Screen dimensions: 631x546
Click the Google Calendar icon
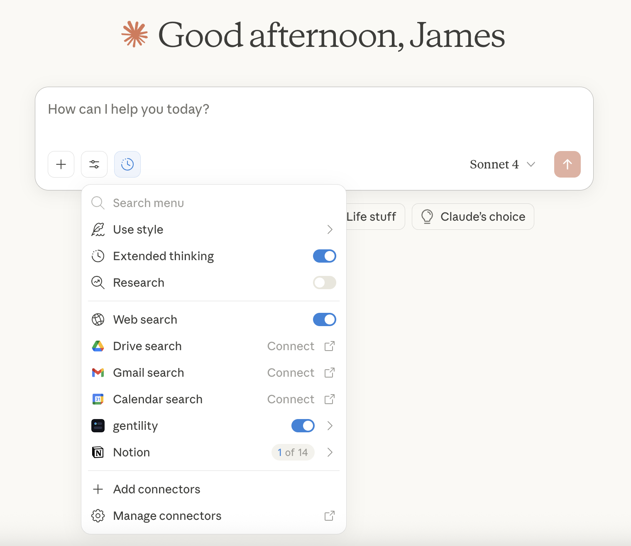pyautogui.click(x=98, y=399)
